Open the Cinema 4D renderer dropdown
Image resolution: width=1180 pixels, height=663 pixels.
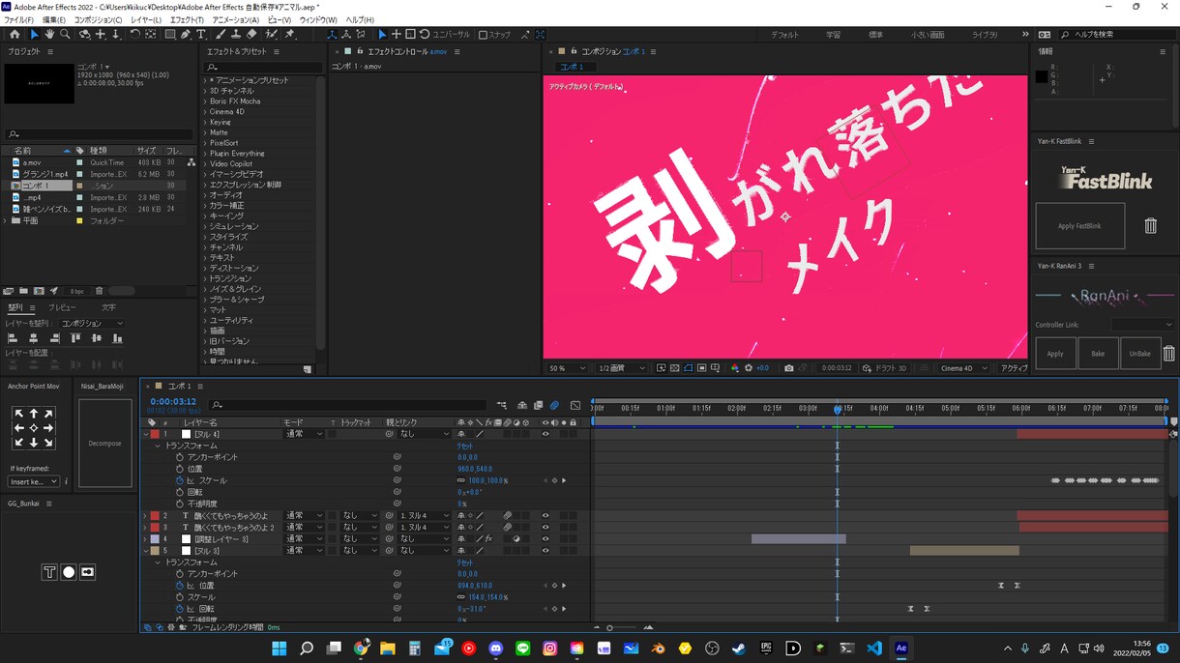point(965,368)
